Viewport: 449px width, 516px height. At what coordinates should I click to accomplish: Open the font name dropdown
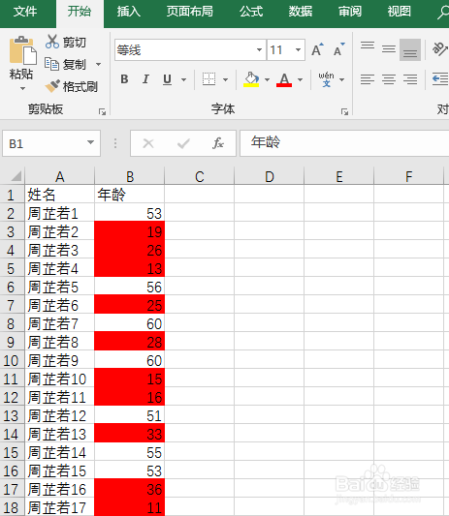click(259, 50)
